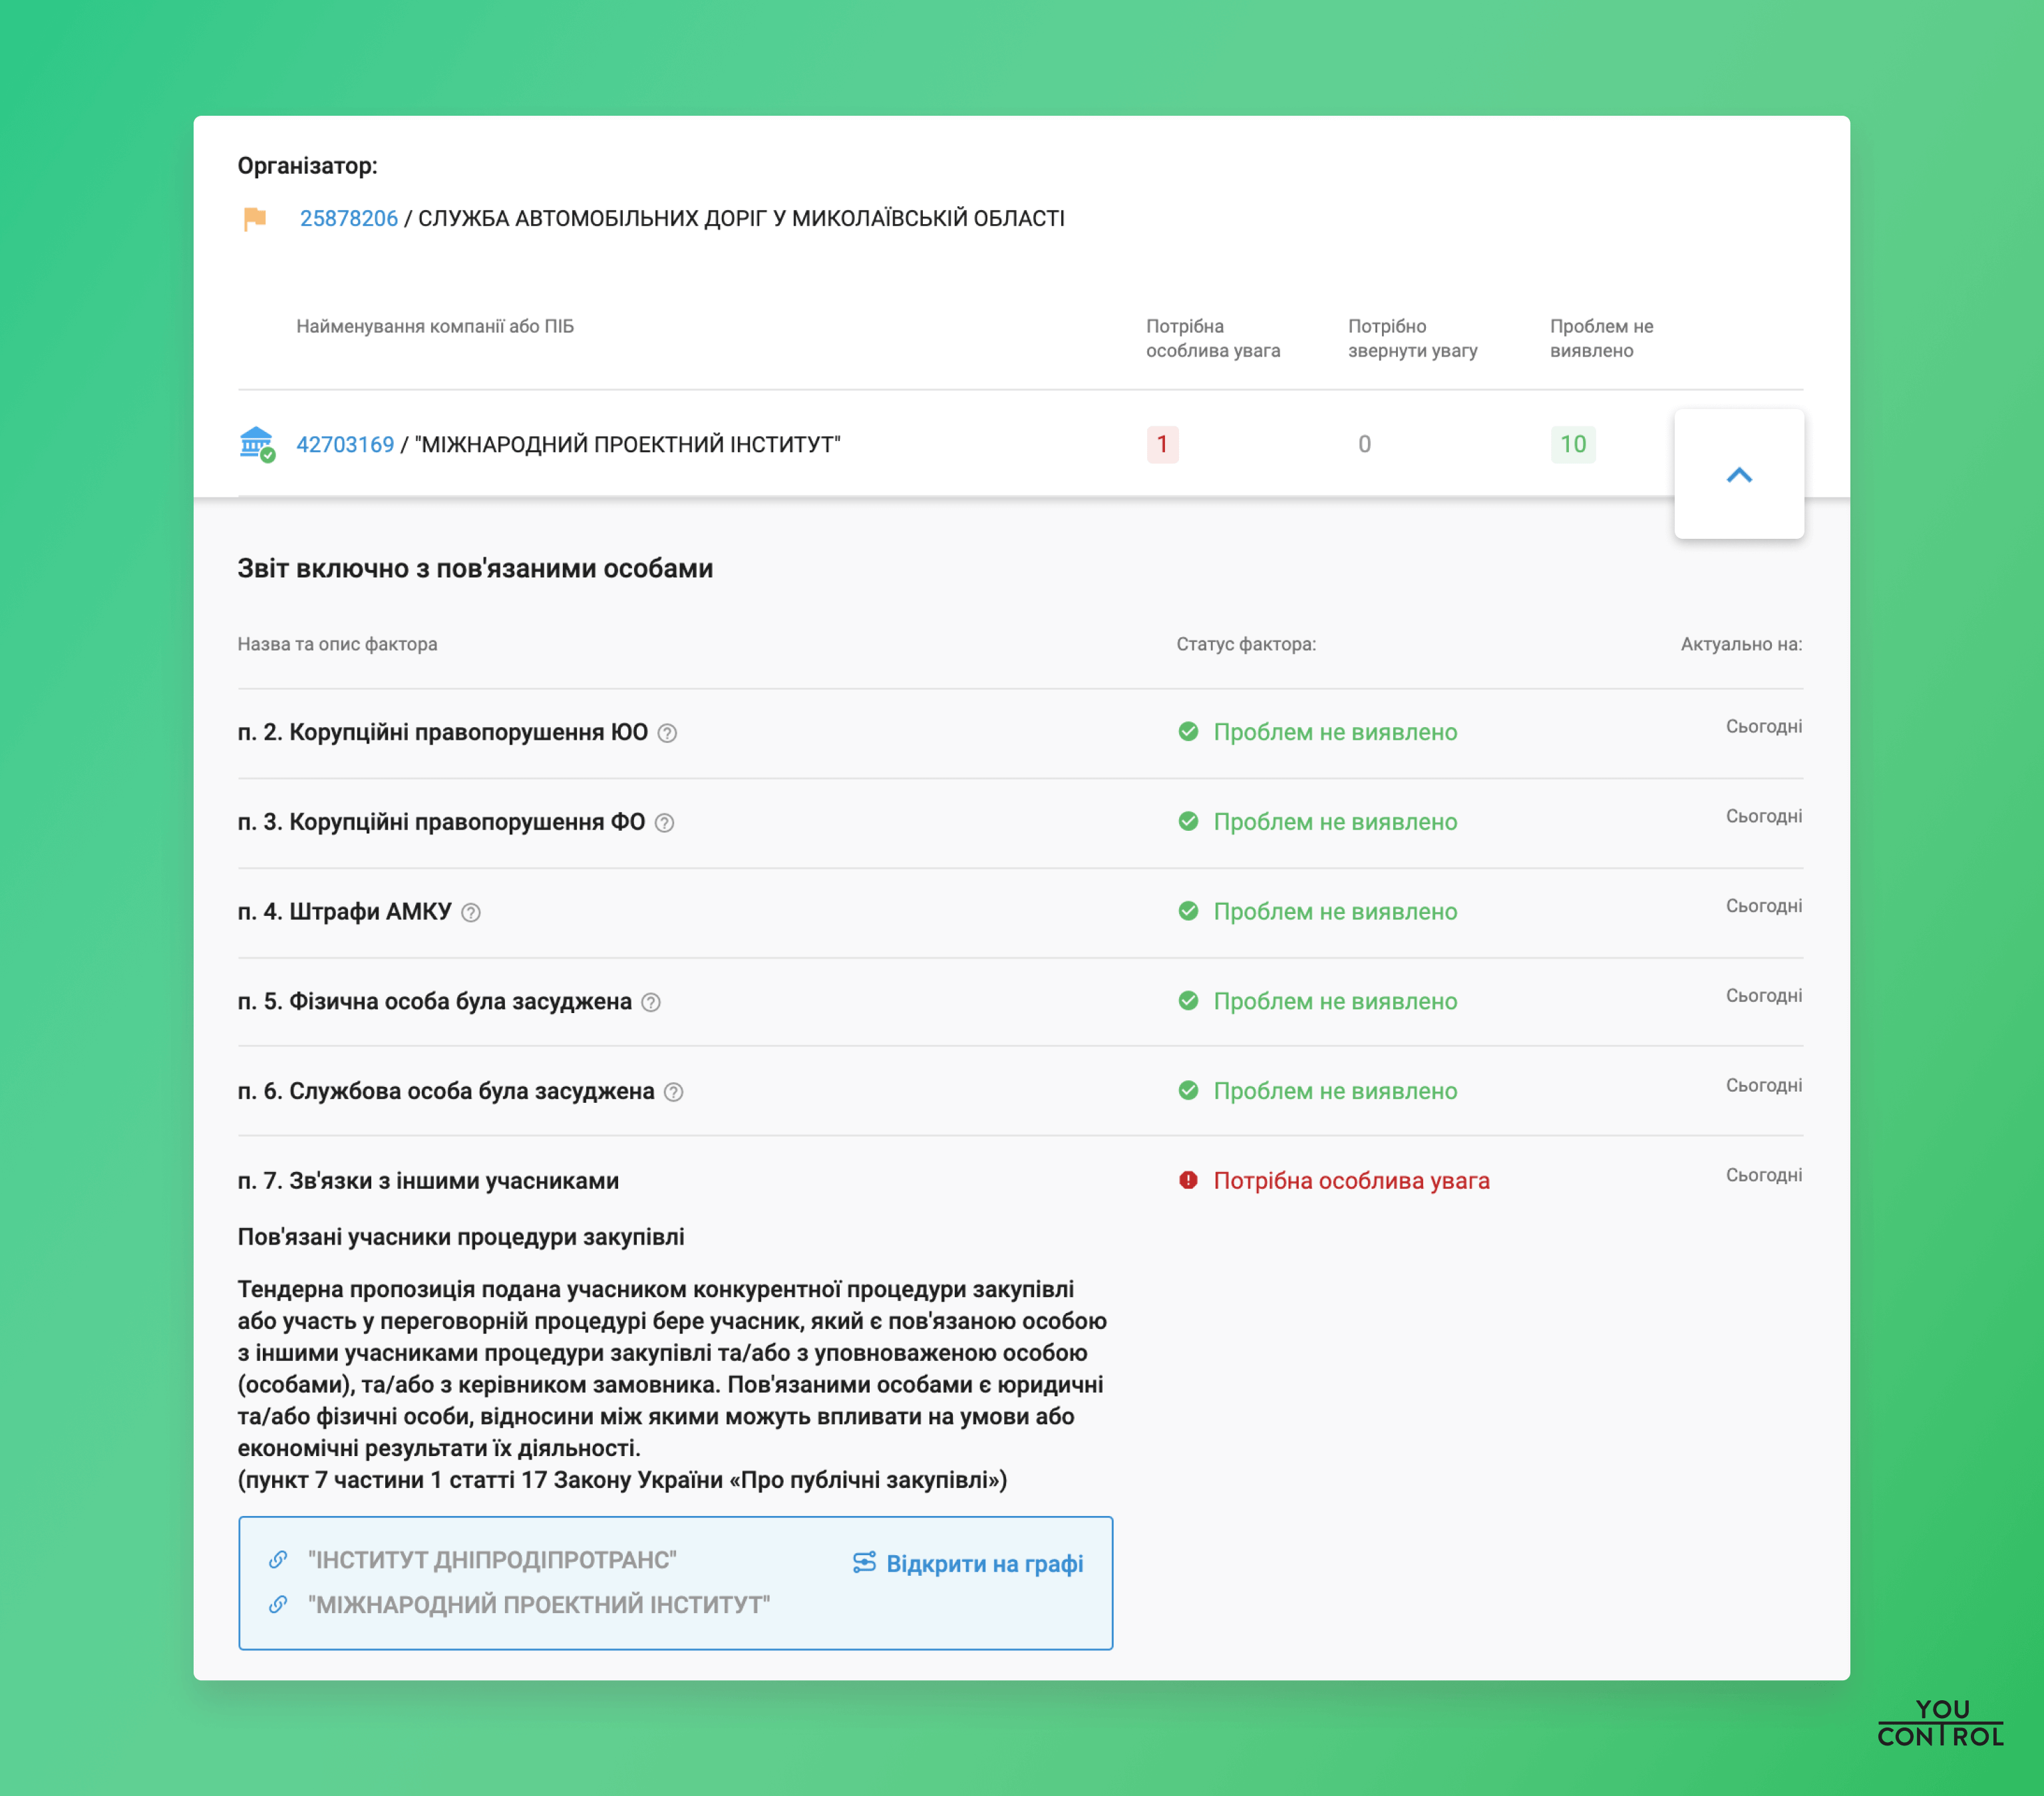The width and height of the screenshot is (2044, 1796).
Task: Select ІНСТИТУТ ДНІПРОДІПРОТРАНС related participant
Action: pos(492,1559)
